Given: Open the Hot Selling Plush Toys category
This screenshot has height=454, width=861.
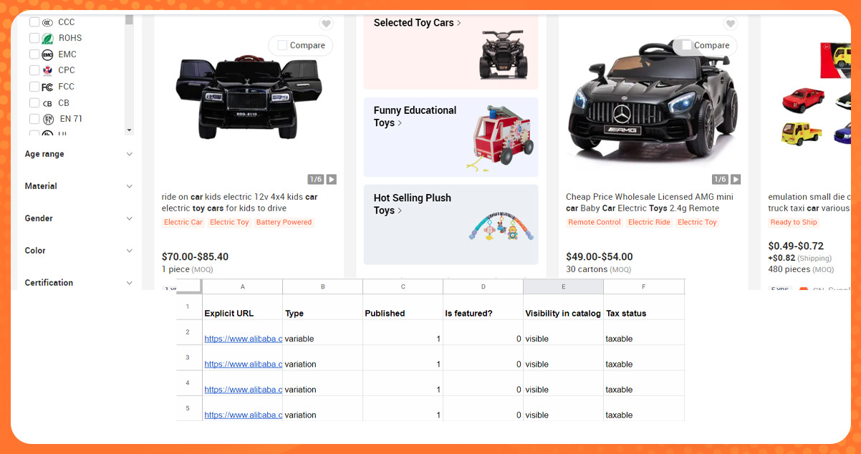Looking at the screenshot, I should coord(451,225).
